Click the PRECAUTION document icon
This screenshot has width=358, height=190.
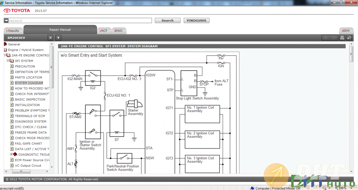[x=12, y=66]
